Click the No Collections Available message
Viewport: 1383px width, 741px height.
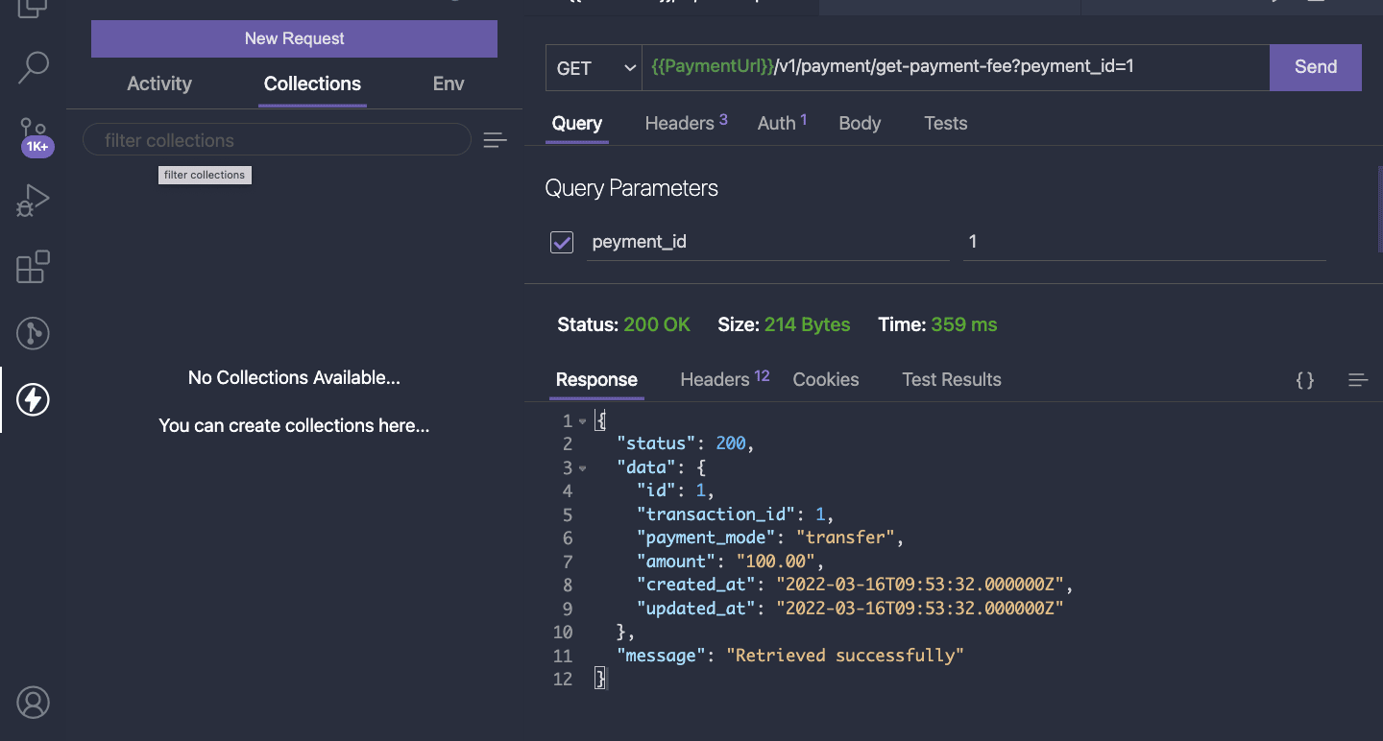point(294,377)
